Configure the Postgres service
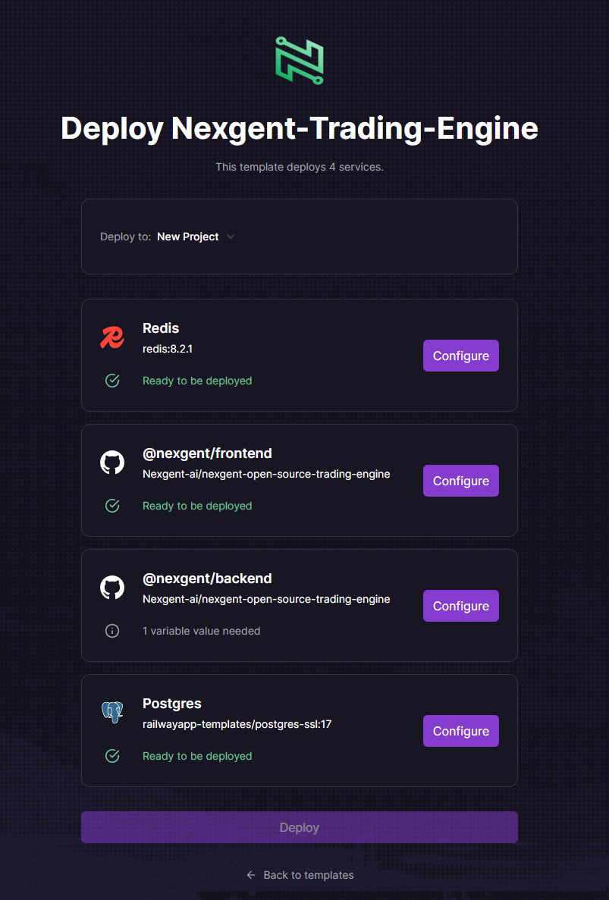Image resolution: width=609 pixels, height=900 pixels. point(460,730)
